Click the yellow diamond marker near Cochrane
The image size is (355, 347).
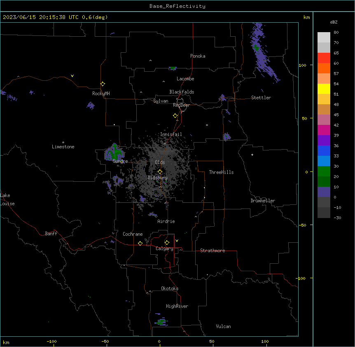point(140,243)
